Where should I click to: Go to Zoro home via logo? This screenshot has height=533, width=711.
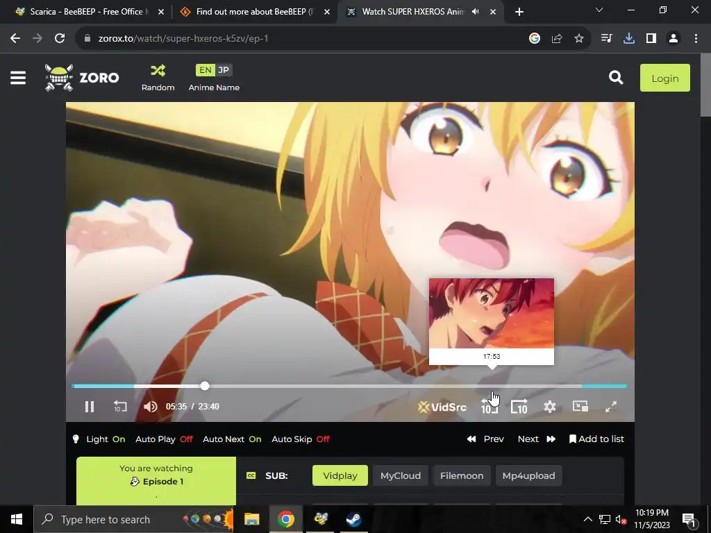click(82, 78)
